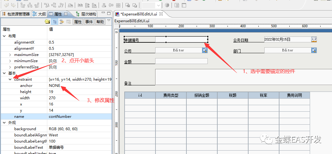The image size is (332, 154).
Task: Open the empty toolbar combo box dropdown
Action: click(158, 6)
